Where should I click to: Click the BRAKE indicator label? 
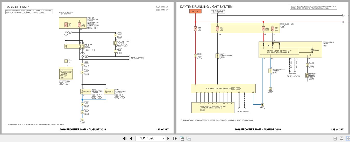pyautogui.click(x=317, y=50)
